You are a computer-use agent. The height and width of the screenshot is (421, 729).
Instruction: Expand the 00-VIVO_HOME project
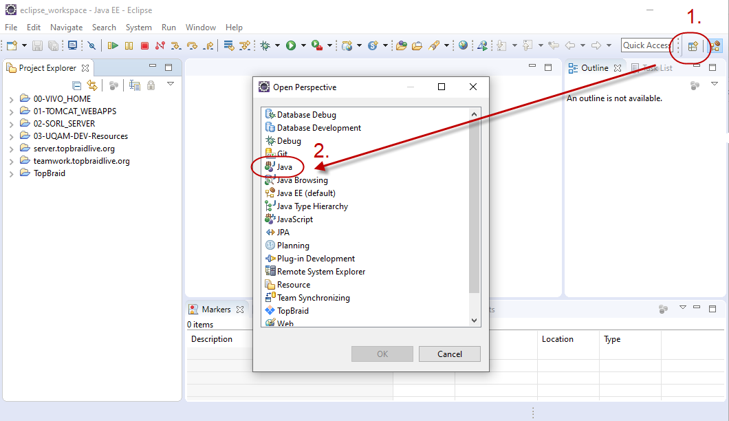click(x=11, y=99)
